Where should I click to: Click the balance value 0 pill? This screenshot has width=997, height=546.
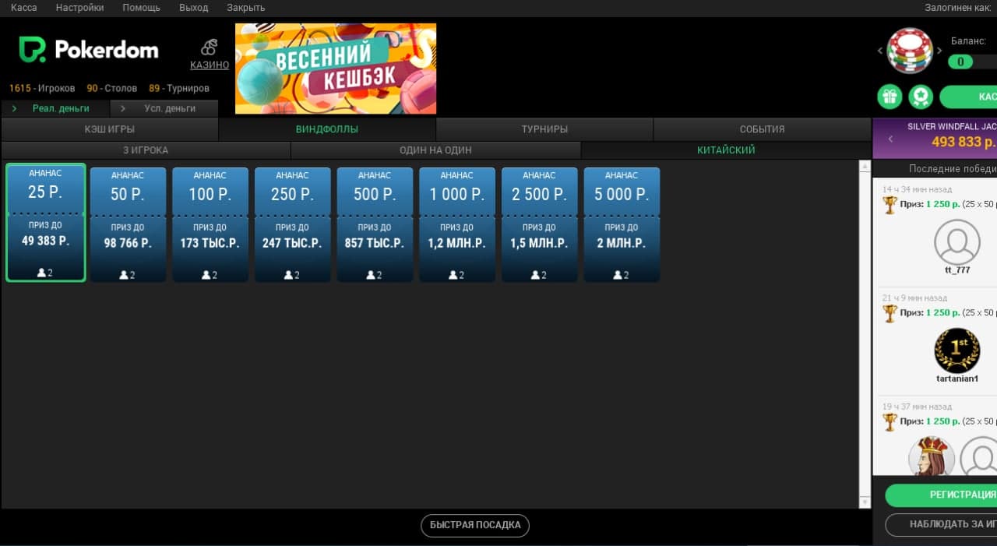960,62
